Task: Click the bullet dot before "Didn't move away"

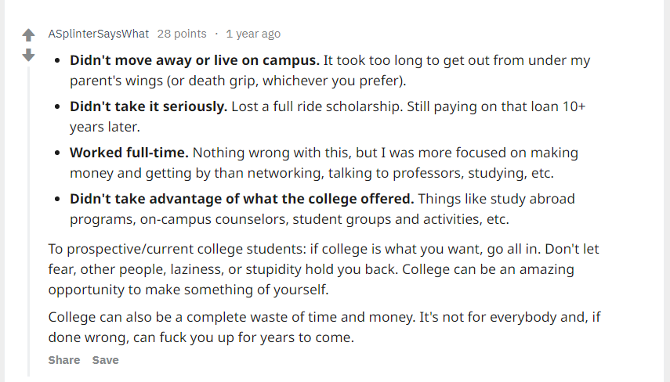Action: point(58,60)
